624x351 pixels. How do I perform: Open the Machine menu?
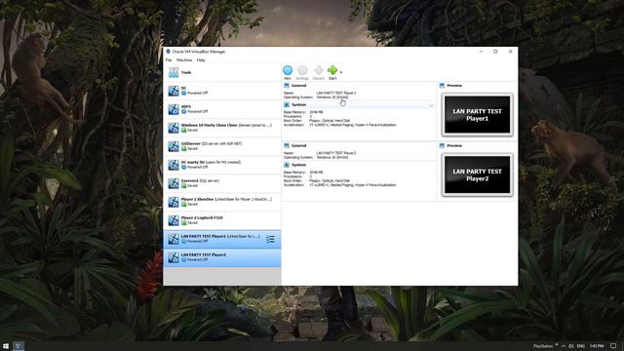pos(184,60)
